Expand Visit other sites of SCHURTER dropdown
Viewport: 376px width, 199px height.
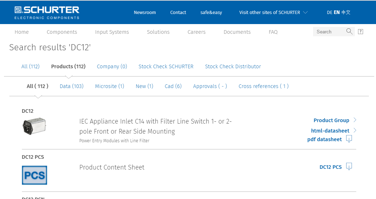tap(273, 13)
